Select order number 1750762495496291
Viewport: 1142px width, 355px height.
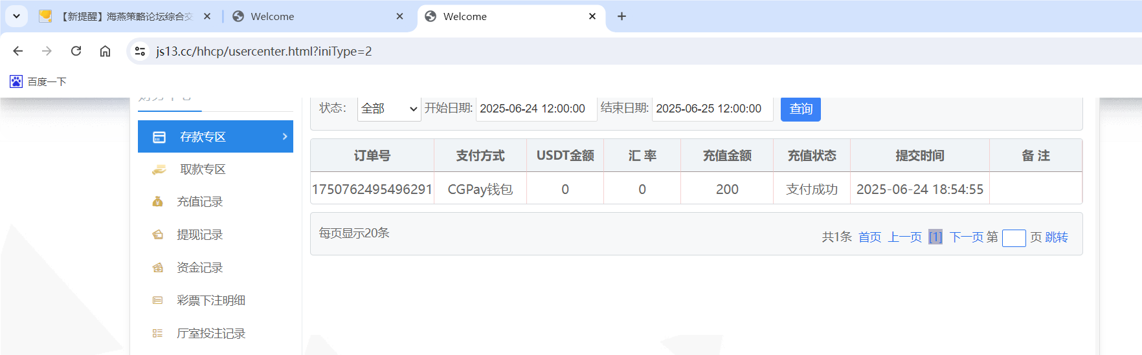372,189
